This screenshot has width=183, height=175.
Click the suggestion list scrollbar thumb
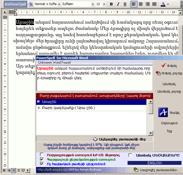(x=151, y=109)
